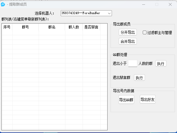Focus the member count input after 退出小于
The width and height of the screenshot is (177, 133).
[133, 63]
